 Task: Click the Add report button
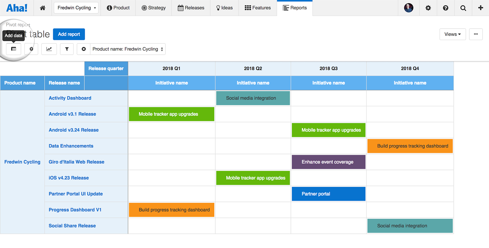pos(69,34)
